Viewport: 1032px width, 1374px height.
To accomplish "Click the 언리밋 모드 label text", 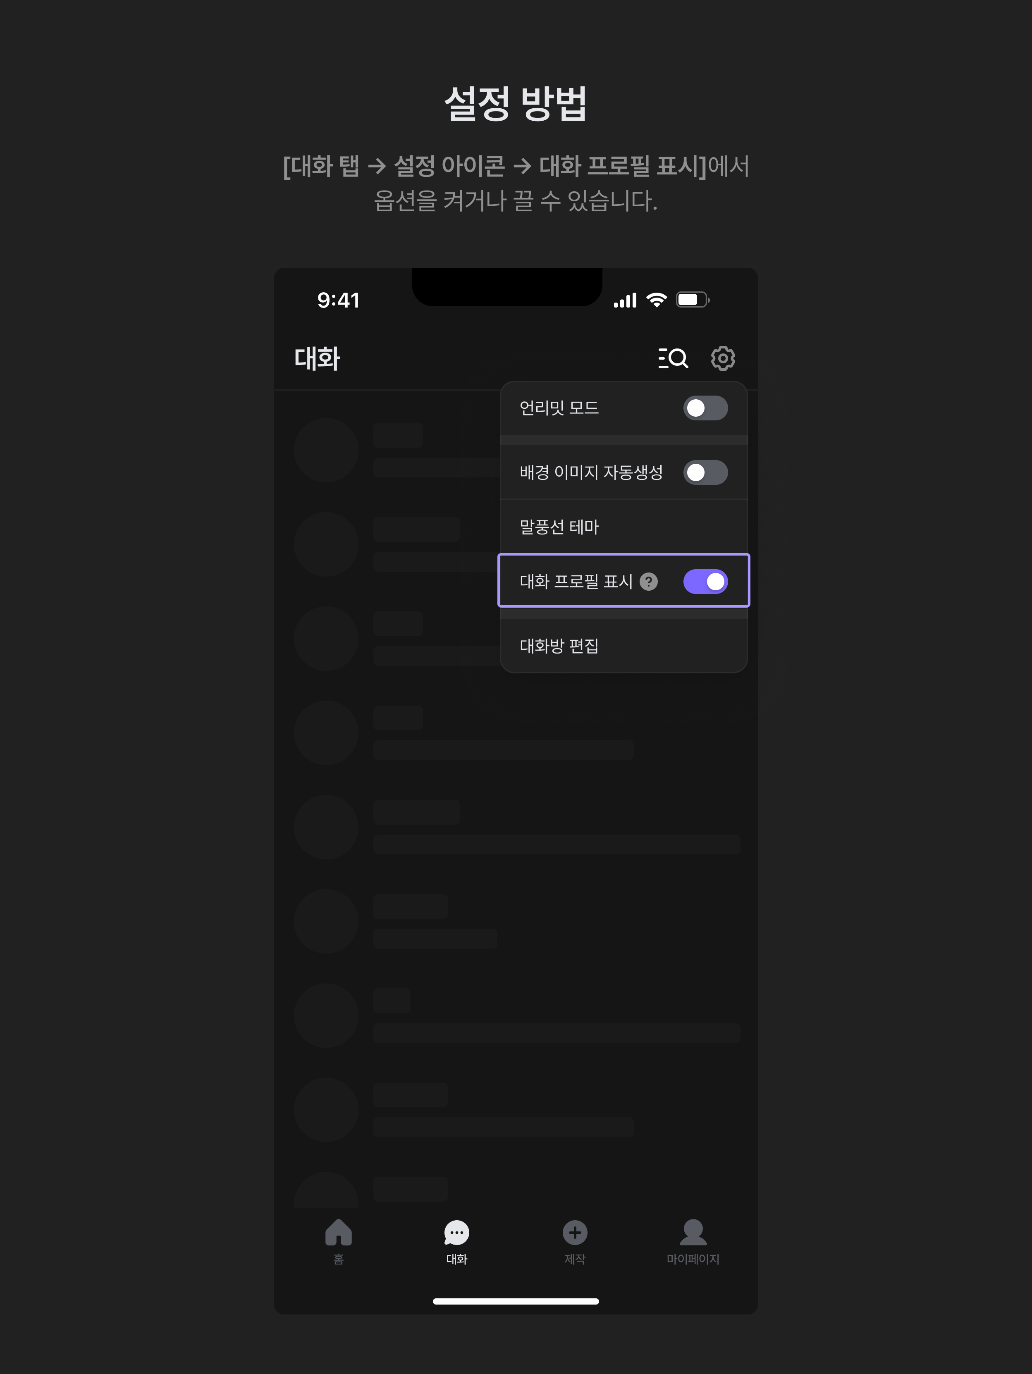I will click(x=559, y=408).
